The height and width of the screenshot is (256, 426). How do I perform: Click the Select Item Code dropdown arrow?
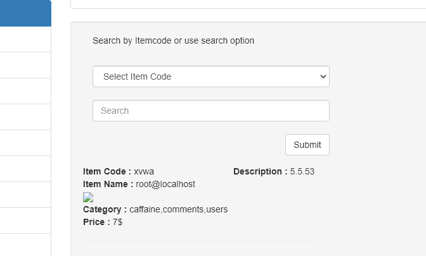pyautogui.click(x=323, y=76)
